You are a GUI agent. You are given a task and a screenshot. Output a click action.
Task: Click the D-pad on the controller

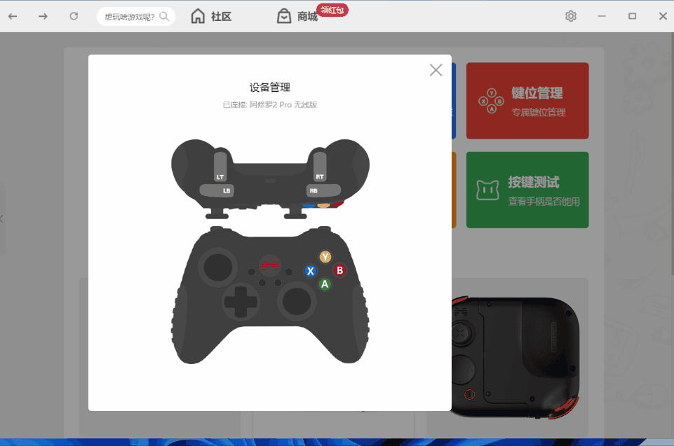(x=239, y=302)
